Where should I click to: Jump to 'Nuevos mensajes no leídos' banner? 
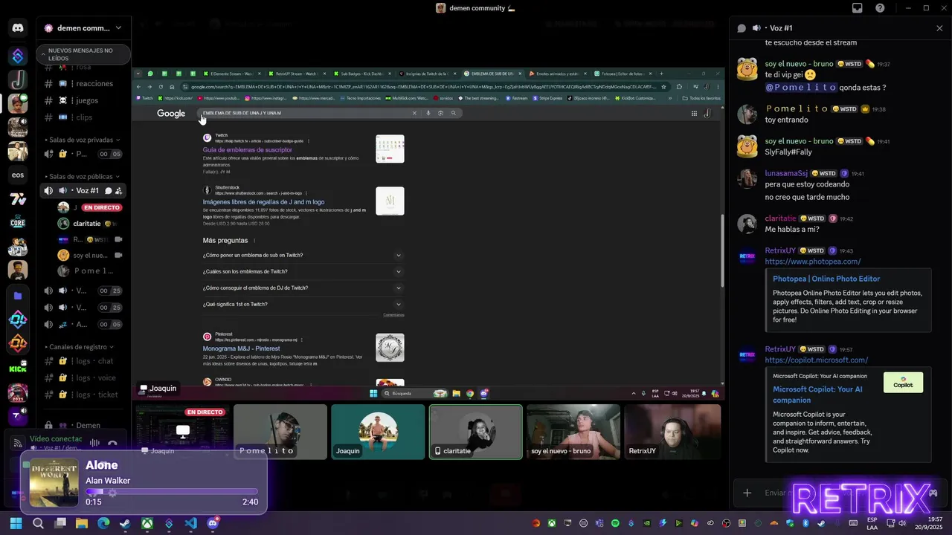83,54
